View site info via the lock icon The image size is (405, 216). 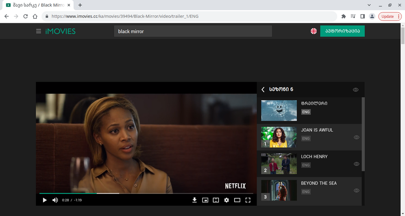47,16
